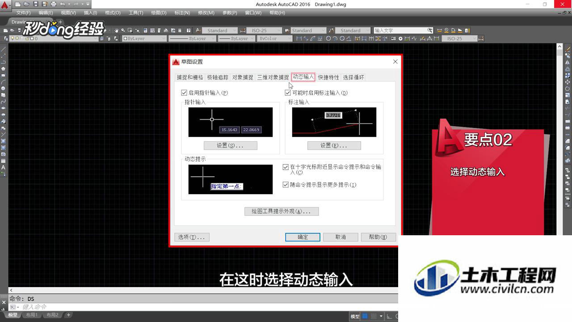Image resolution: width=572 pixels, height=322 pixels.
Task: Switch to the 动态输入 tab
Action: point(303,77)
